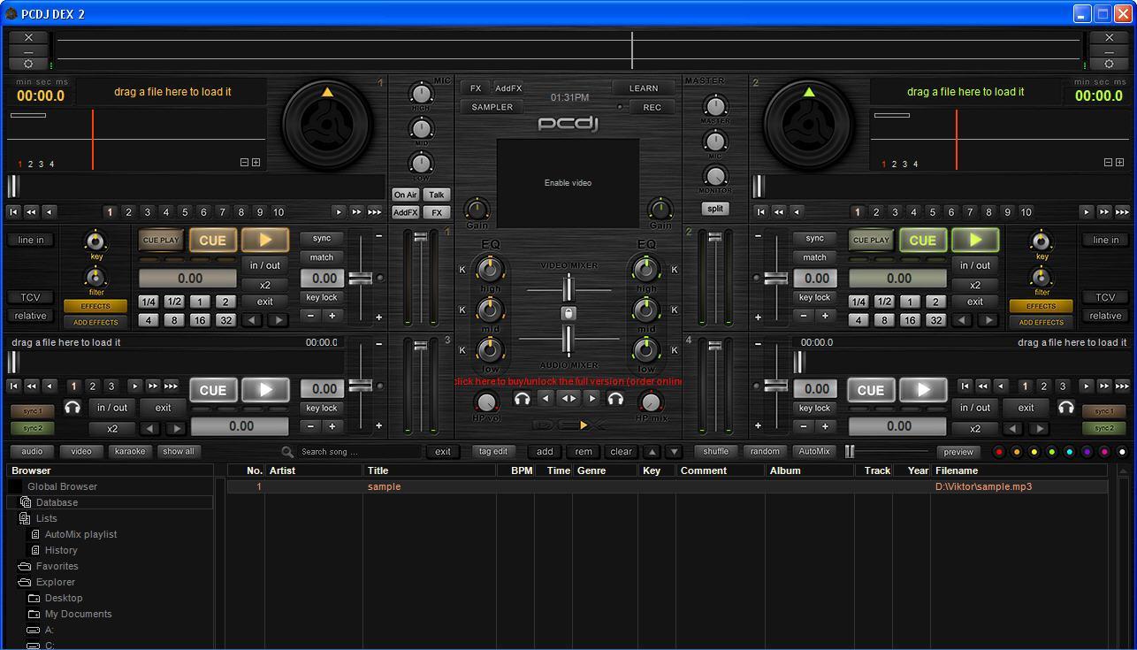Click AutoMix button in toolbar

click(x=814, y=452)
